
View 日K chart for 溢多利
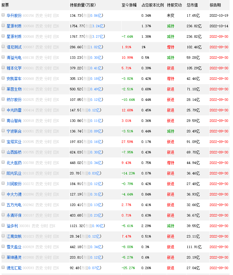coord(53,226)
